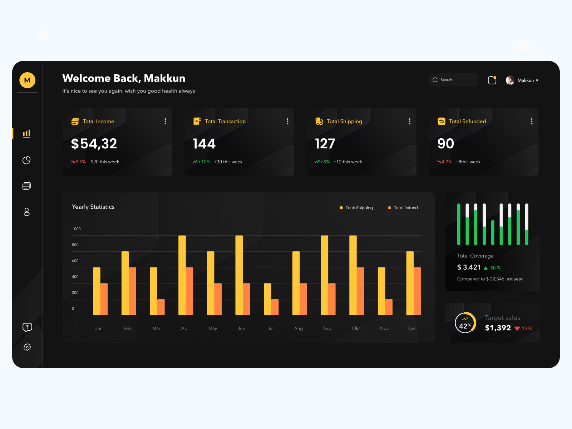Click the Dec orange refund bar
This screenshot has height=429, width=572.
point(417,291)
